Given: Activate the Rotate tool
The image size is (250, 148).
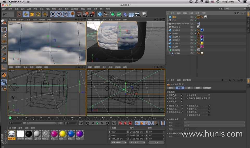Looking at the screenshot, I should tap(38, 14).
